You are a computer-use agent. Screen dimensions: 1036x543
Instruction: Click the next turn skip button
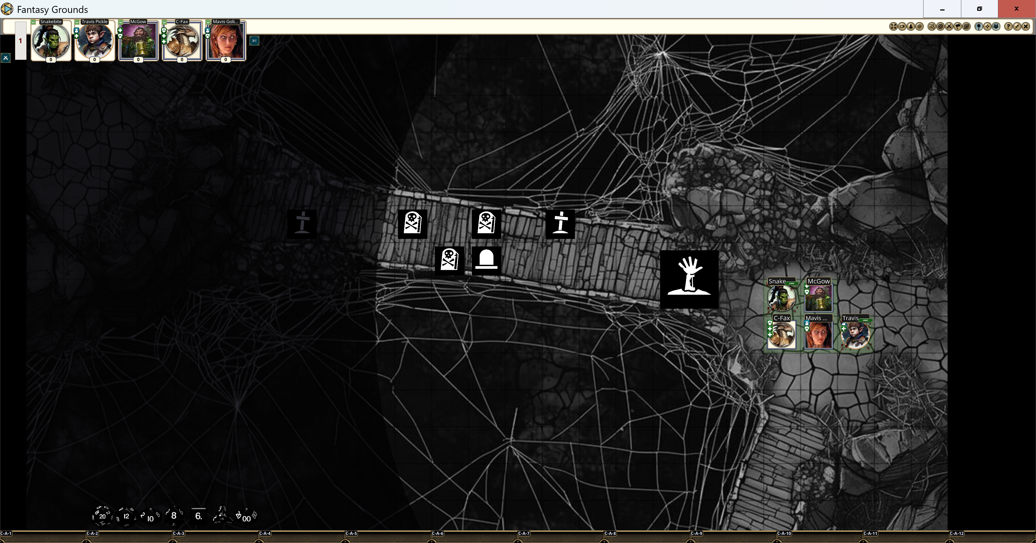pos(254,41)
